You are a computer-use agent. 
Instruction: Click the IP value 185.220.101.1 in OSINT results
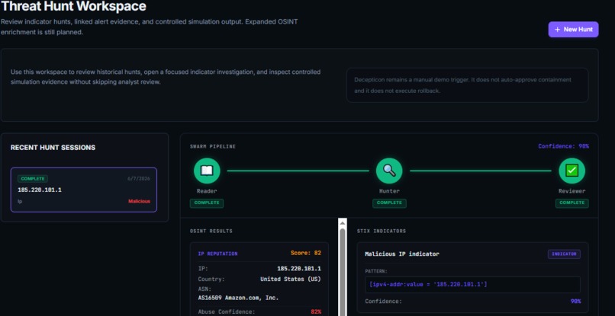click(299, 269)
